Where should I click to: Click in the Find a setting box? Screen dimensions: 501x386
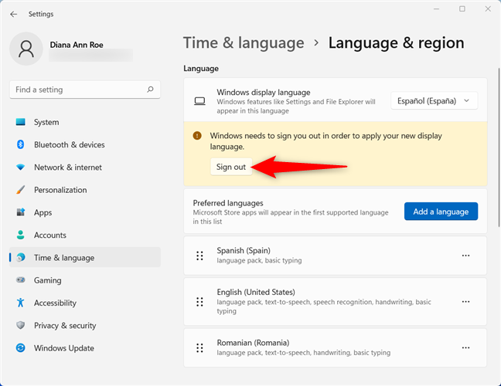point(85,90)
